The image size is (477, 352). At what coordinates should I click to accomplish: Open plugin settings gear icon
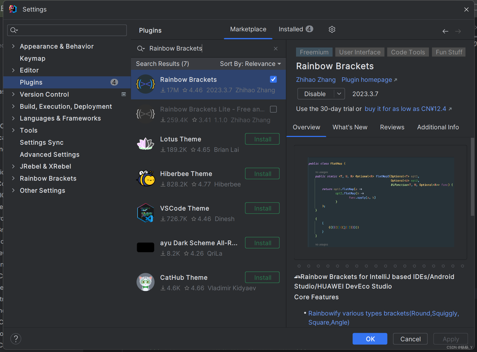332,29
